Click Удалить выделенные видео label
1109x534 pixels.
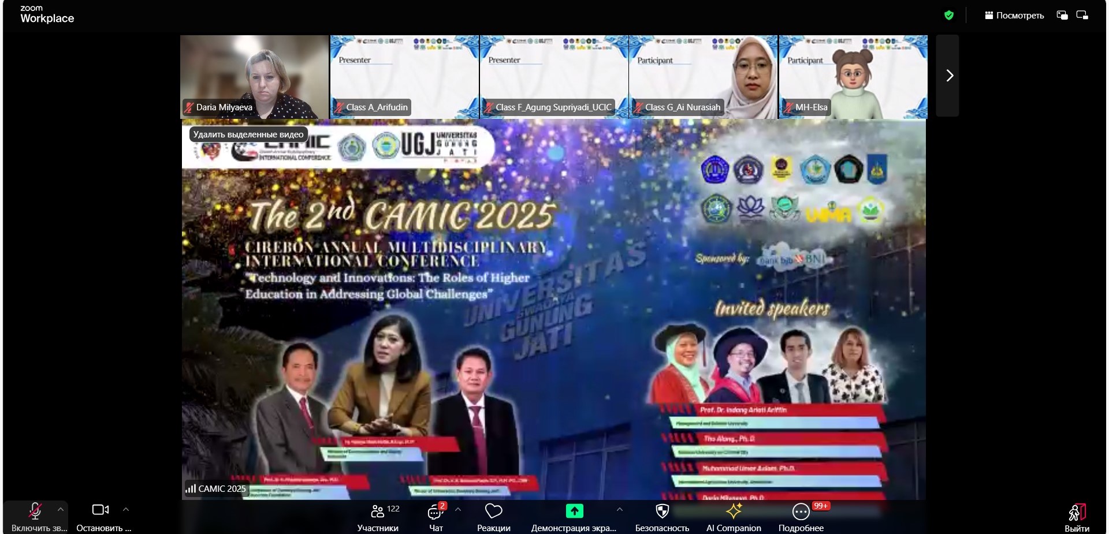click(248, 135)
